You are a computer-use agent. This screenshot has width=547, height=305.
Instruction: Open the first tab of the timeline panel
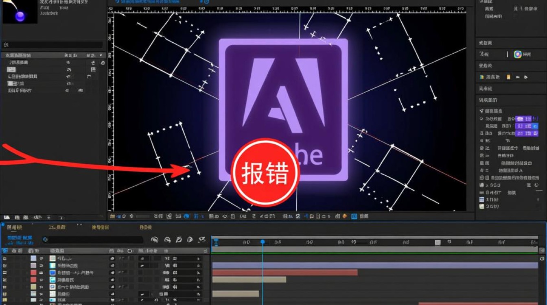coord(15,227)
